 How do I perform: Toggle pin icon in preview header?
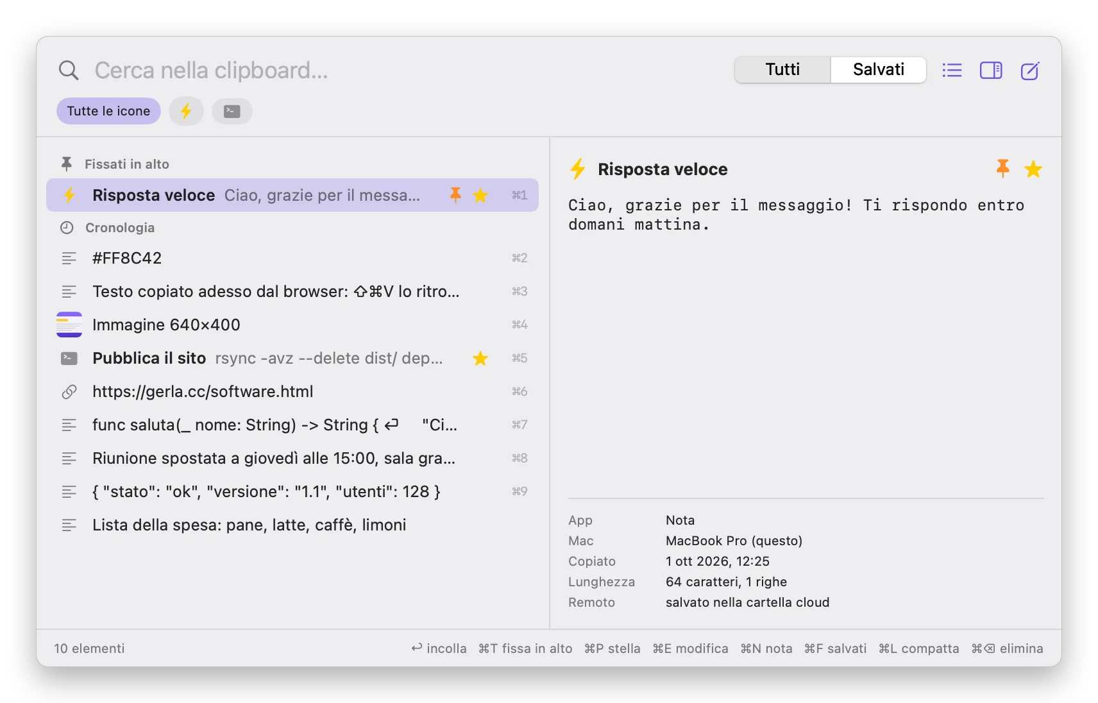pos(1002,169)
